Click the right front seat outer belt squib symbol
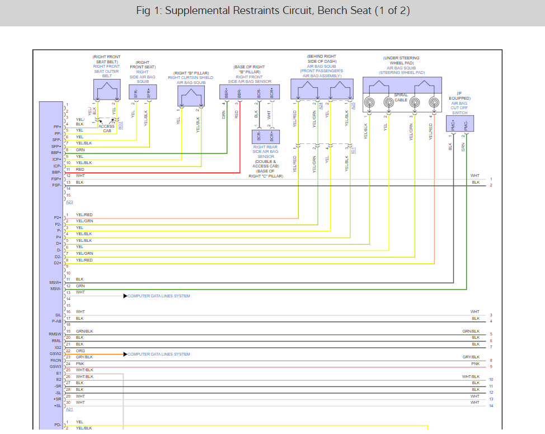The width and height of the screenshot is (545, 434). pyautogui.click(x=106, y=90)
